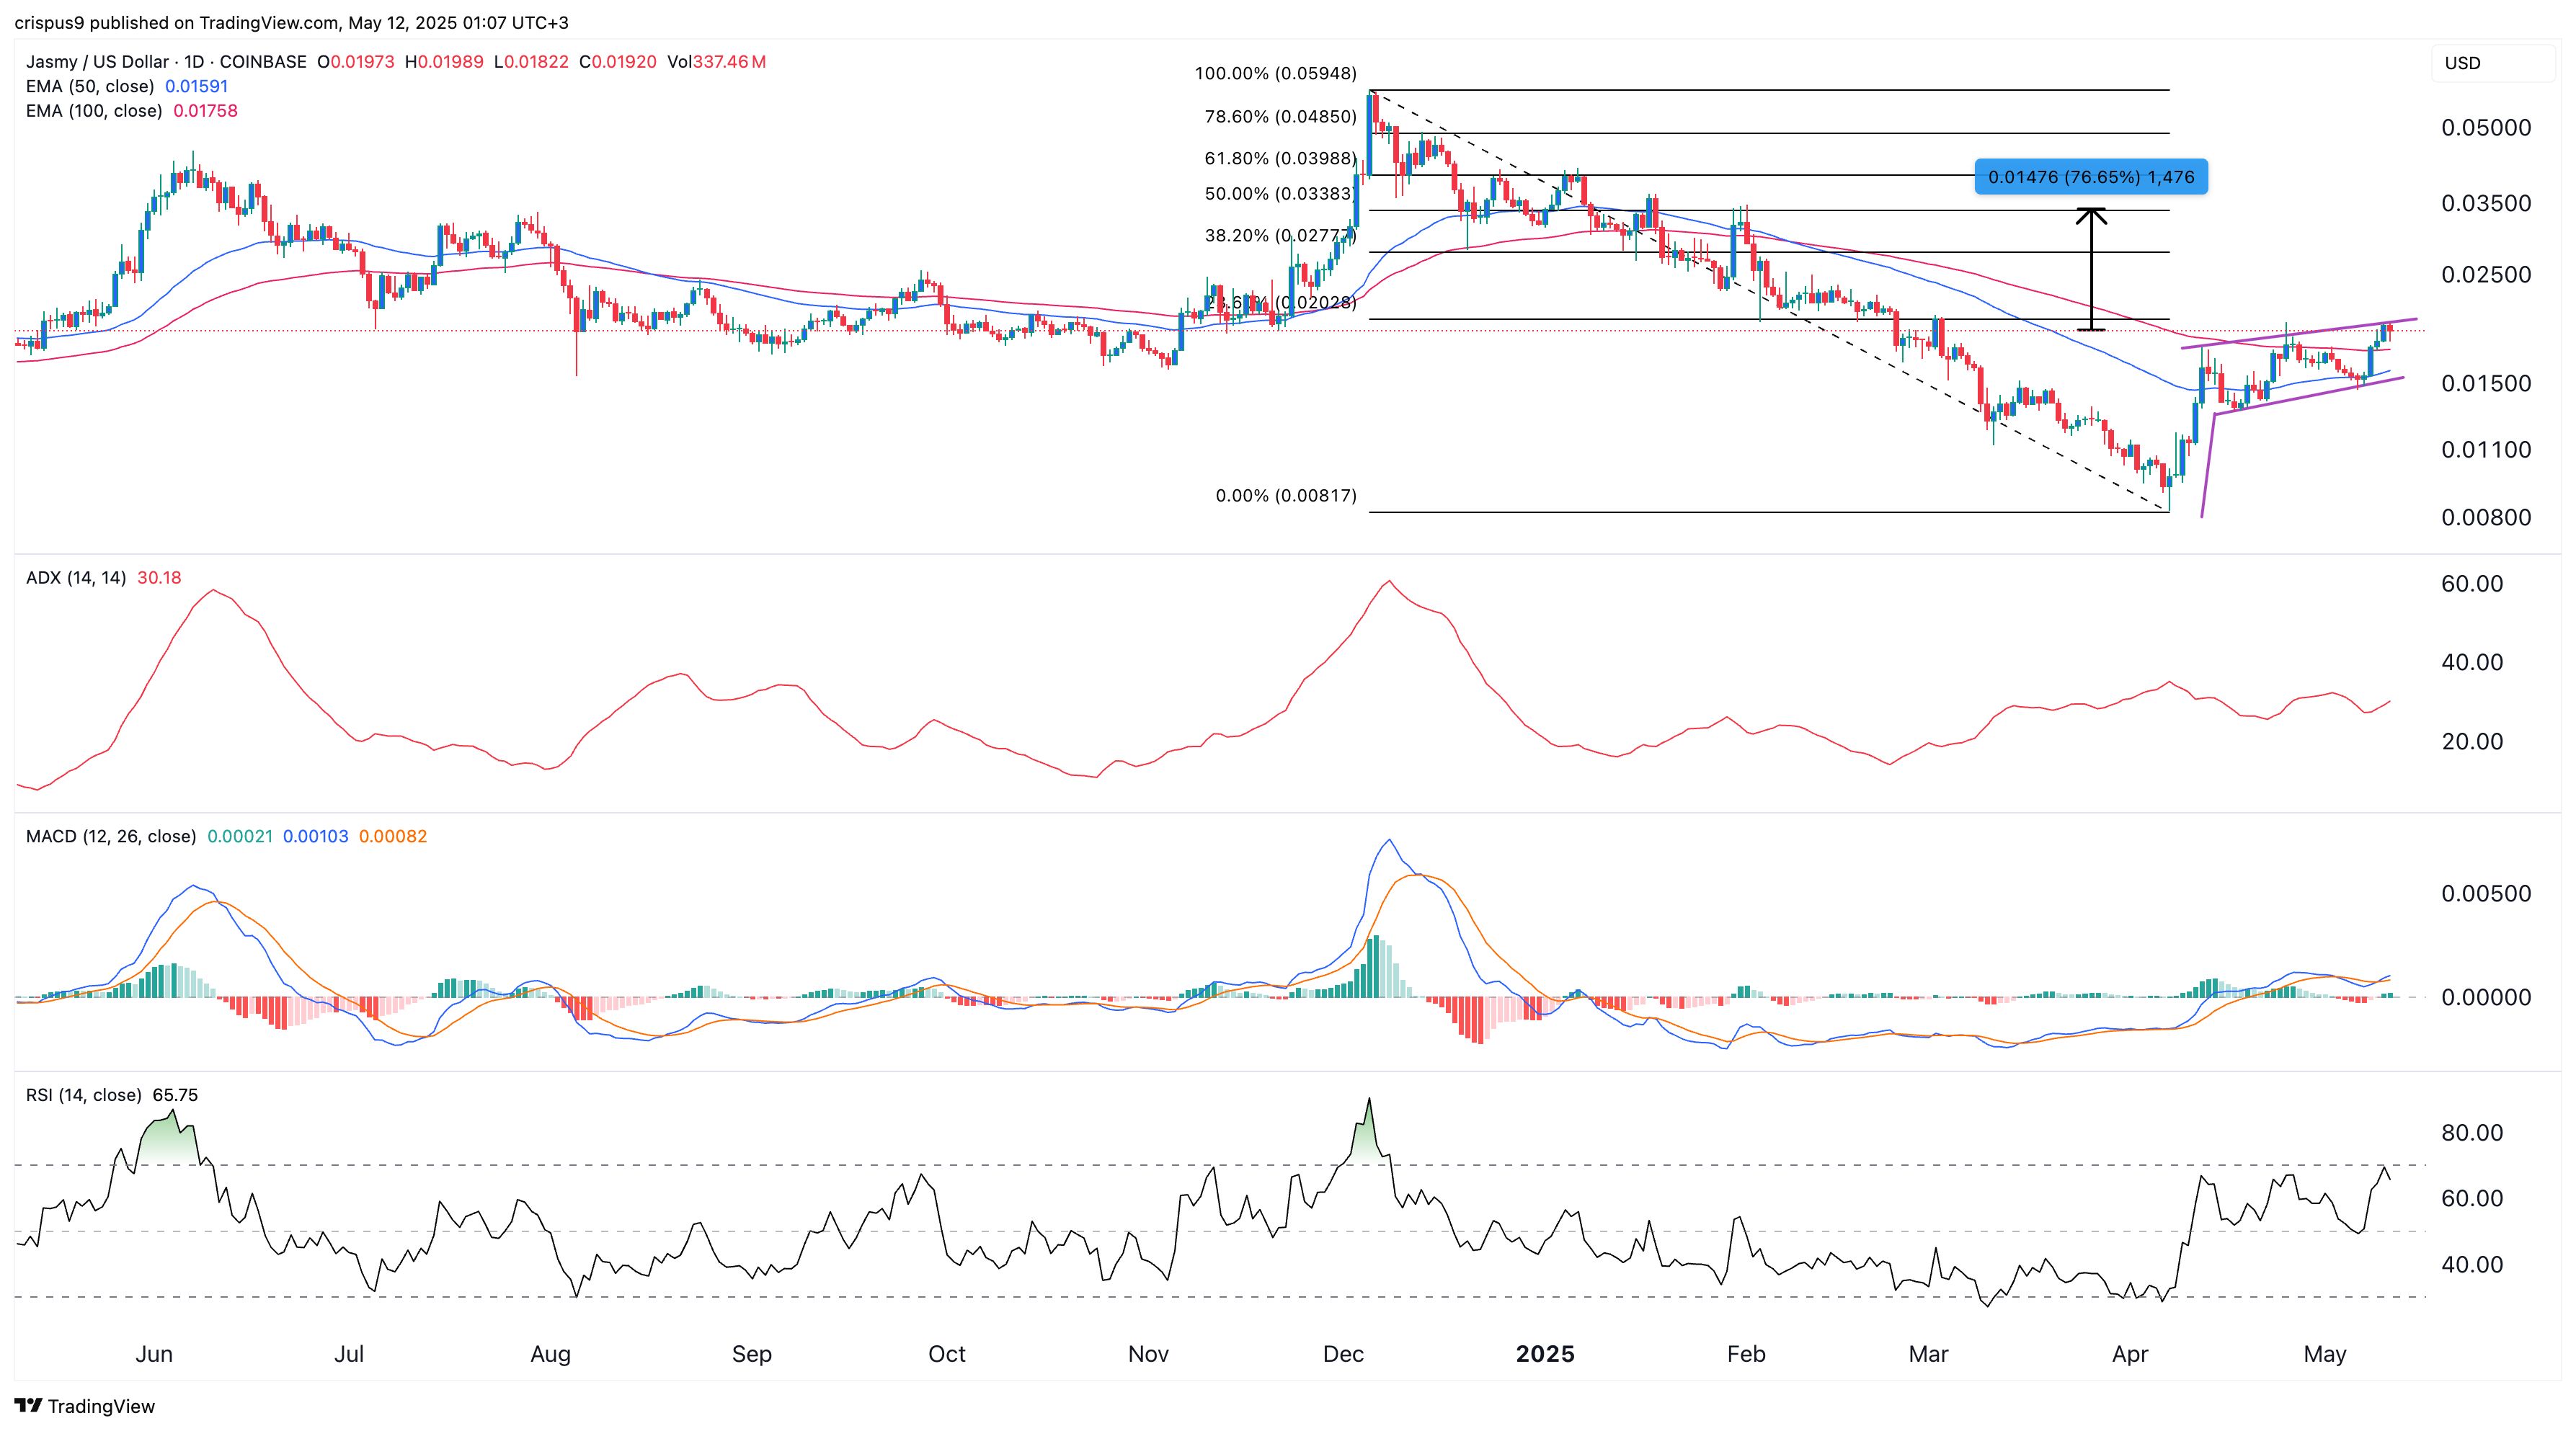Click the 100.00% (0.05948) Fibonacci label

click(1275, 74)
